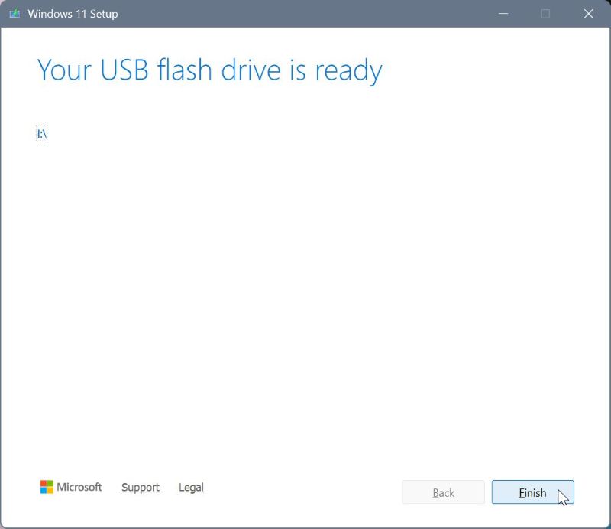Minimize the Windows 11 Setup window

(x=503, y=14)
